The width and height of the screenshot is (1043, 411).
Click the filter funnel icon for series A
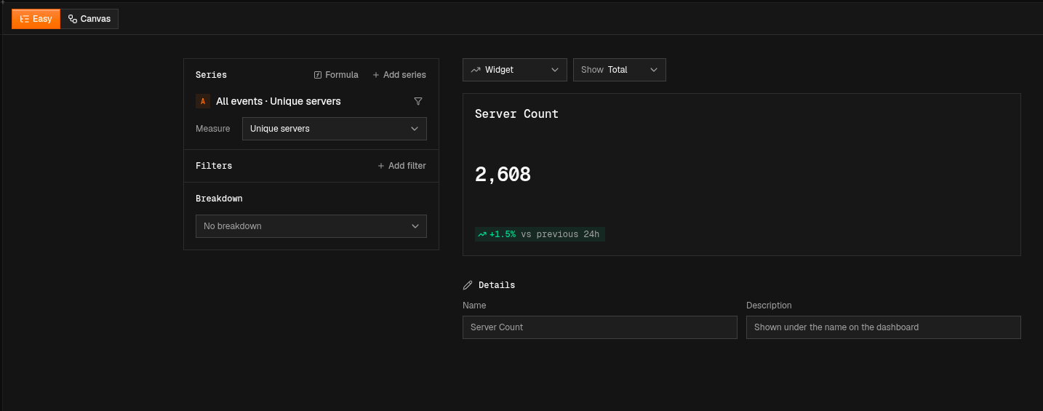tap(418, 101)
